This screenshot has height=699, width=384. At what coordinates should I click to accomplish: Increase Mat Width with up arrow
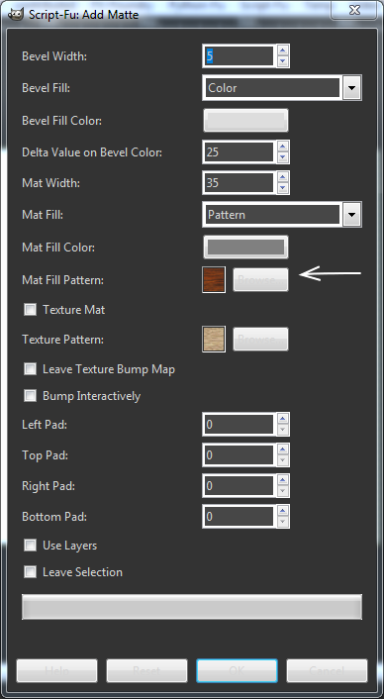(283, 177)
